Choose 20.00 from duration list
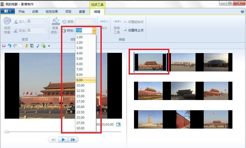The width and height of the screenshot is (246, 148). [x=86, y=107]
